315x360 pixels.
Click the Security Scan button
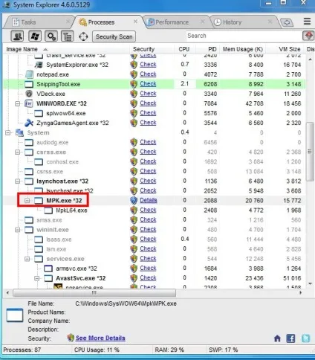(x=114, y=36)
